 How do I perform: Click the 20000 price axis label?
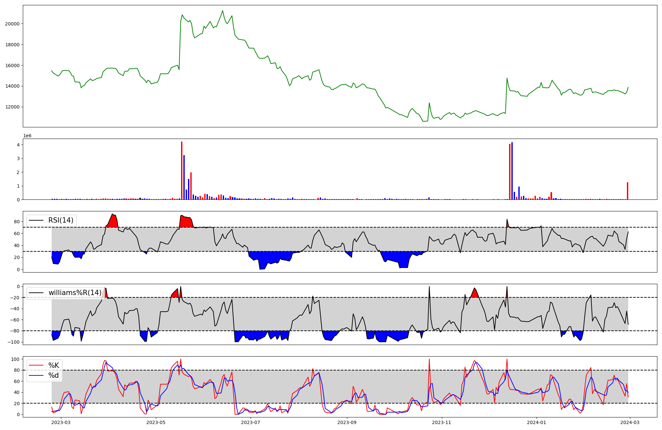pos(12,24)
